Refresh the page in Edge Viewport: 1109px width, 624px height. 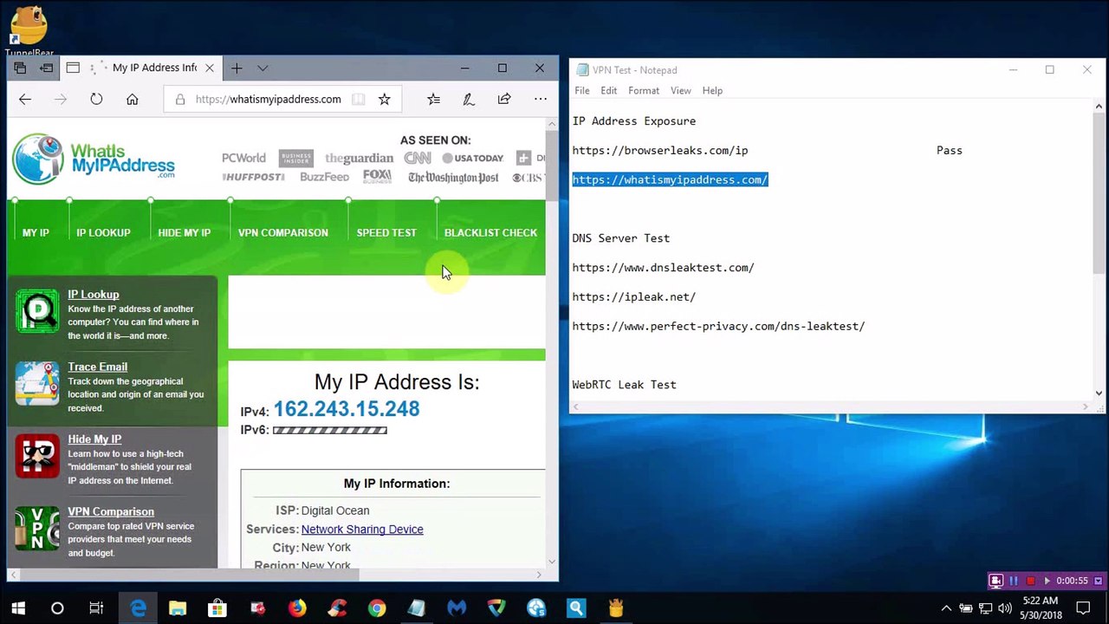pos(96,100)
